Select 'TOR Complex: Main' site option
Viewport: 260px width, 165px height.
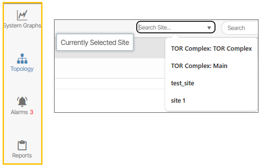tap(199, 66)
